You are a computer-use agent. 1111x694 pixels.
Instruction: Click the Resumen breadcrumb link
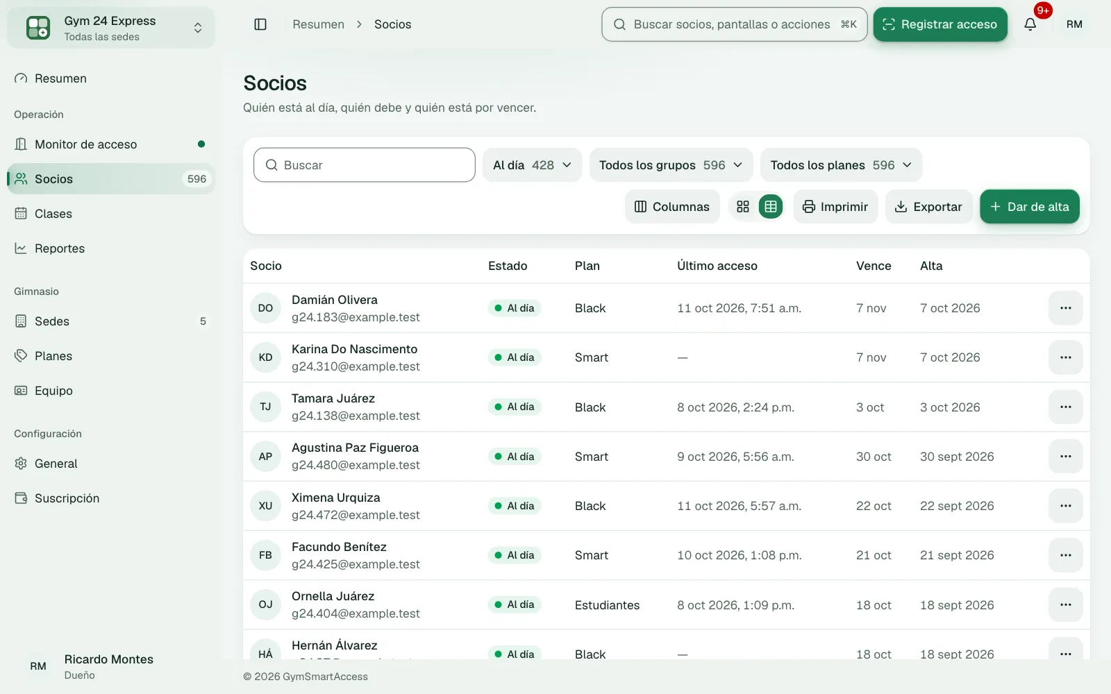point(318,24)
